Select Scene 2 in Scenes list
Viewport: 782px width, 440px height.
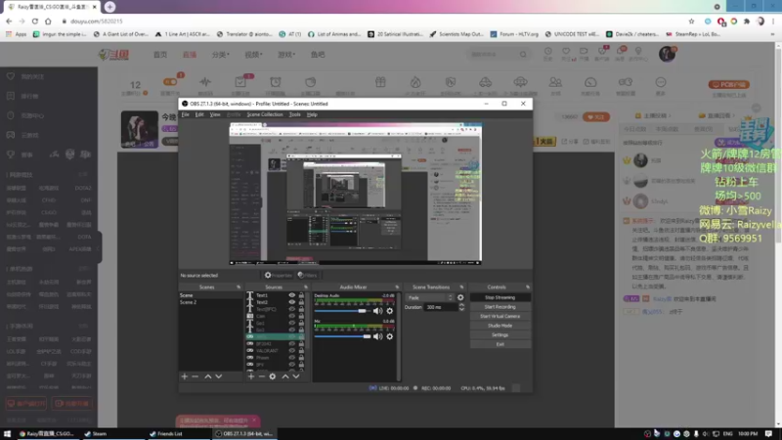tap(188, 302)
